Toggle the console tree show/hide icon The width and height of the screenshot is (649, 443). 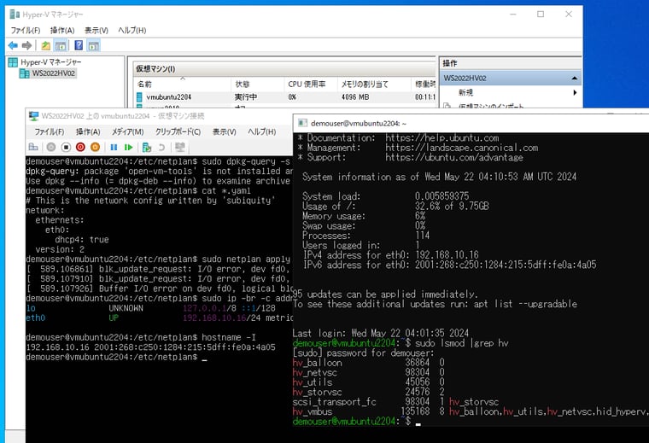pos(61,45)
